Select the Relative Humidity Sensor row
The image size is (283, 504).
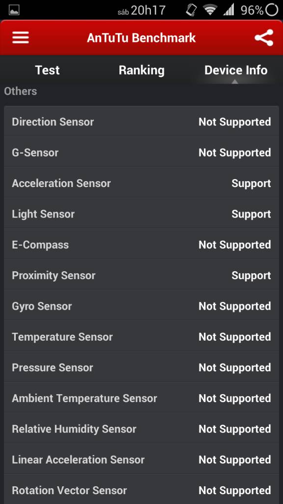coord(141,429)
